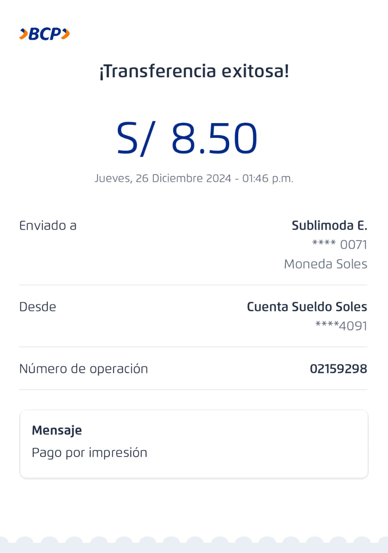Click the "Pago por impresión" message text

89,453
